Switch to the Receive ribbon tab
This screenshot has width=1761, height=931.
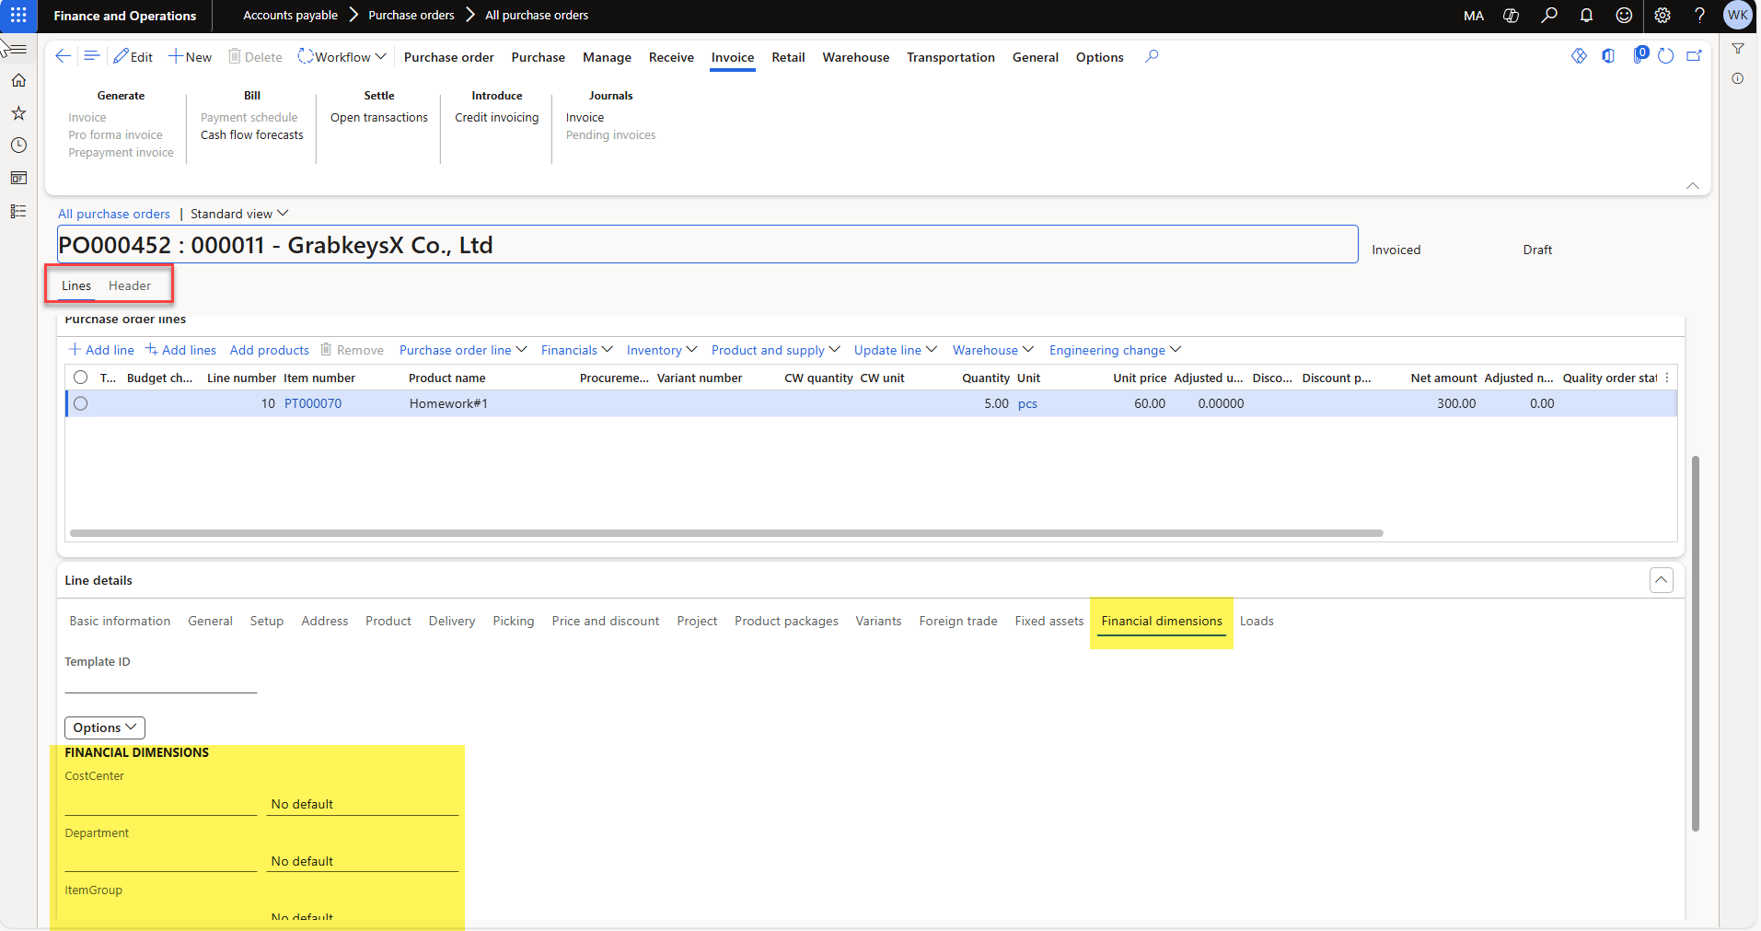[671, 57]
